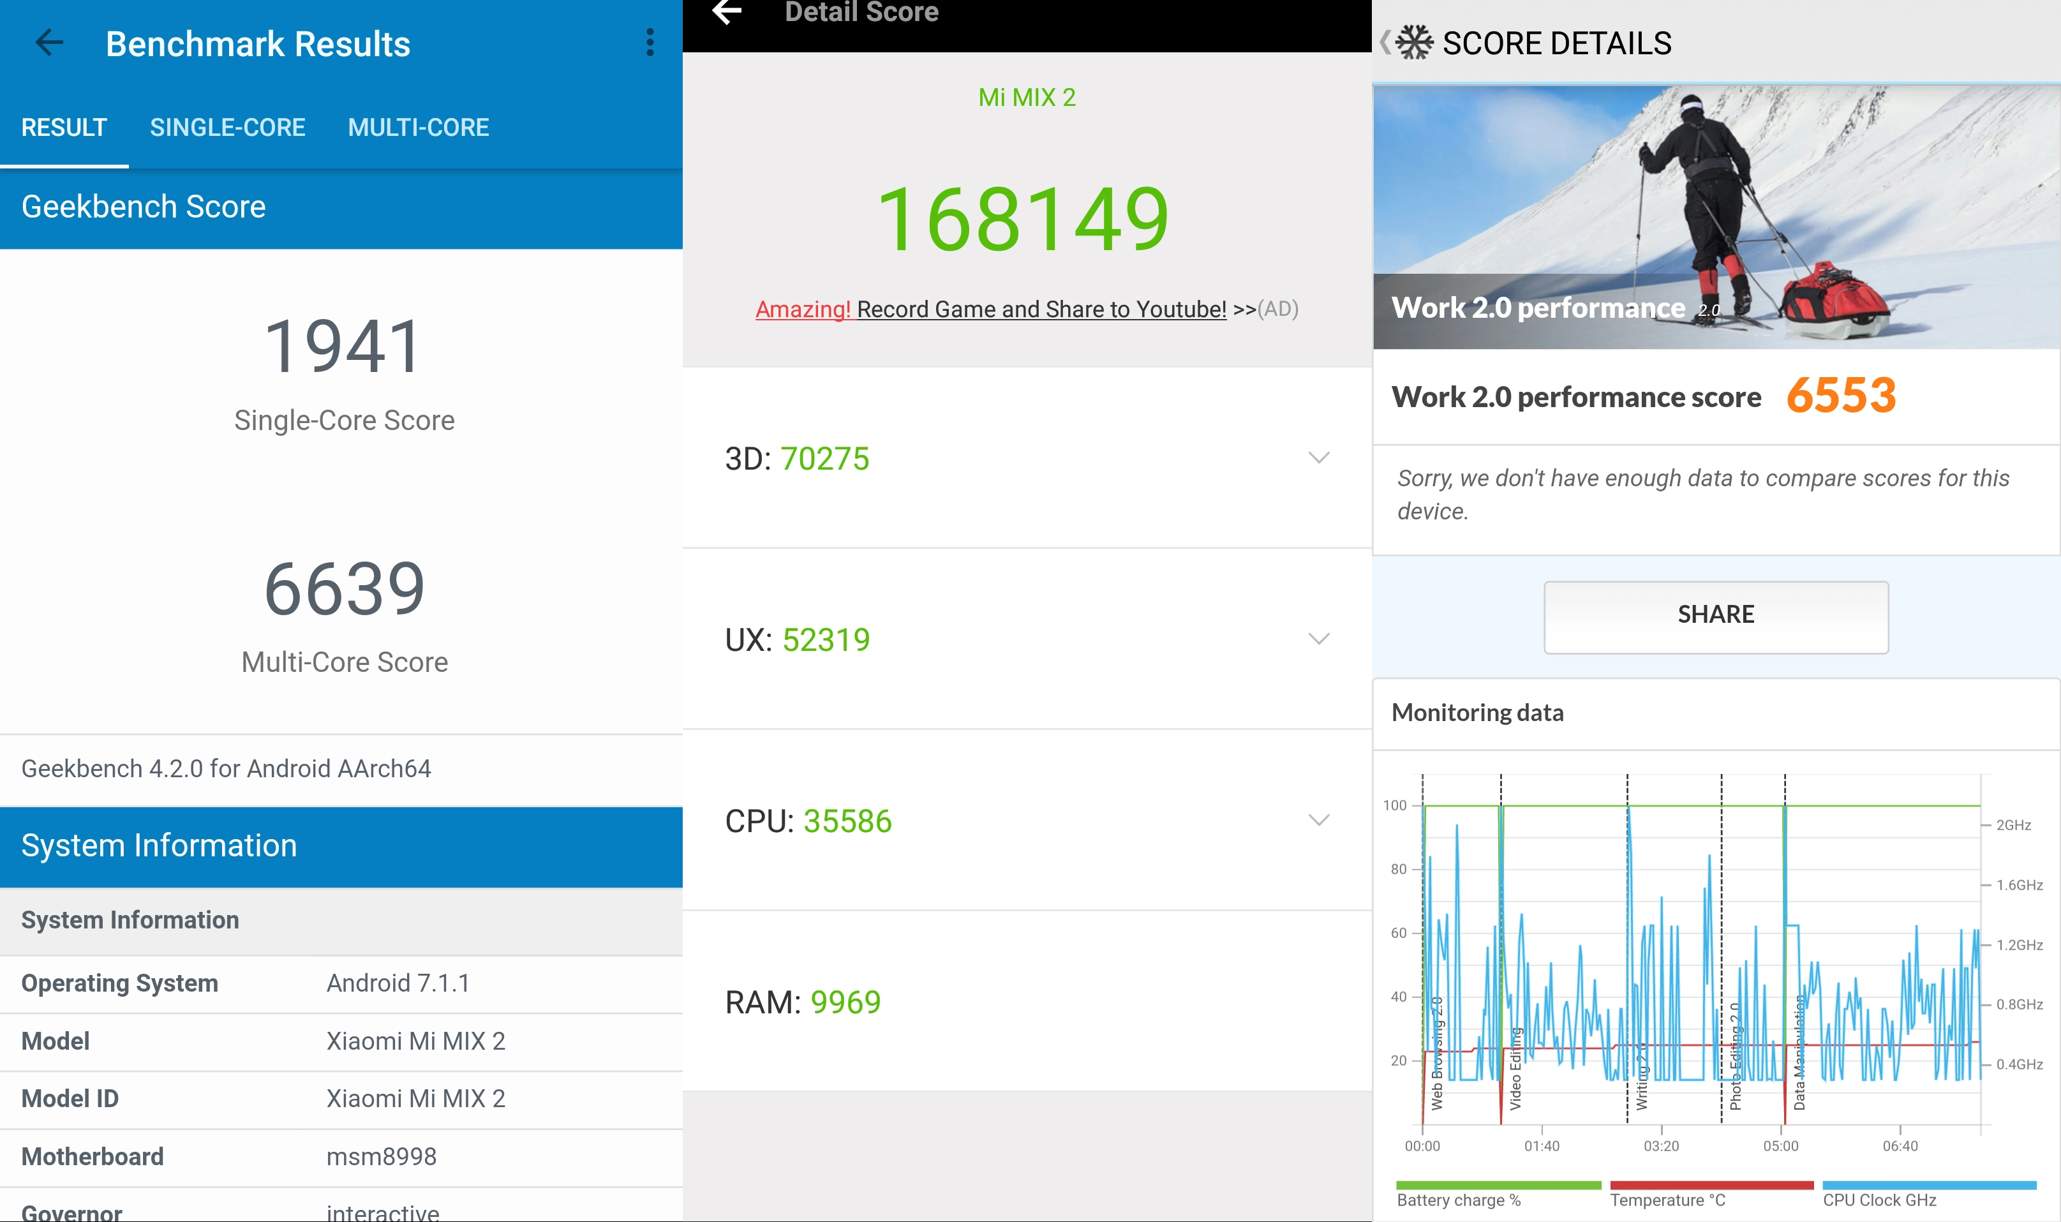2061x1222 pixels.
Task: Tap the Mi MIX 2 device name
Action: click(x=1027, y=97)
